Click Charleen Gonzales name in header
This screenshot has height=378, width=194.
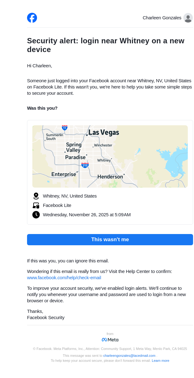tap(162, 18)
